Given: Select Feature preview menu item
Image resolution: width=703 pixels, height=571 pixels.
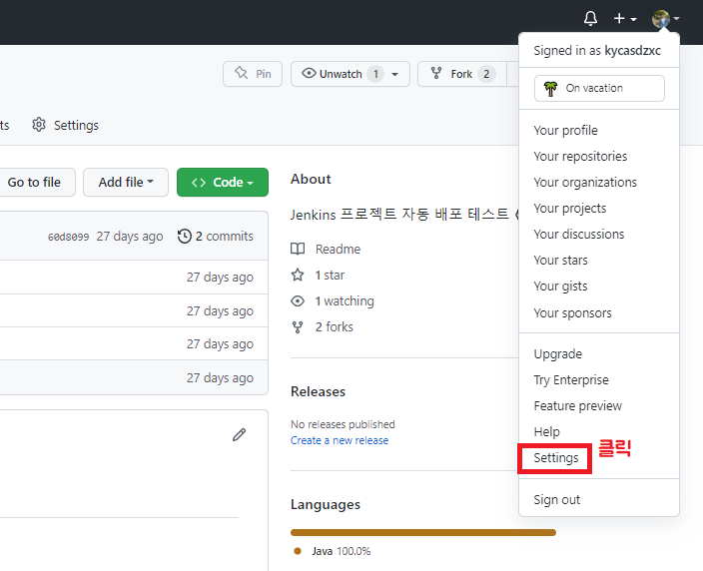Looking at the screenshot, I should (577, 406).
